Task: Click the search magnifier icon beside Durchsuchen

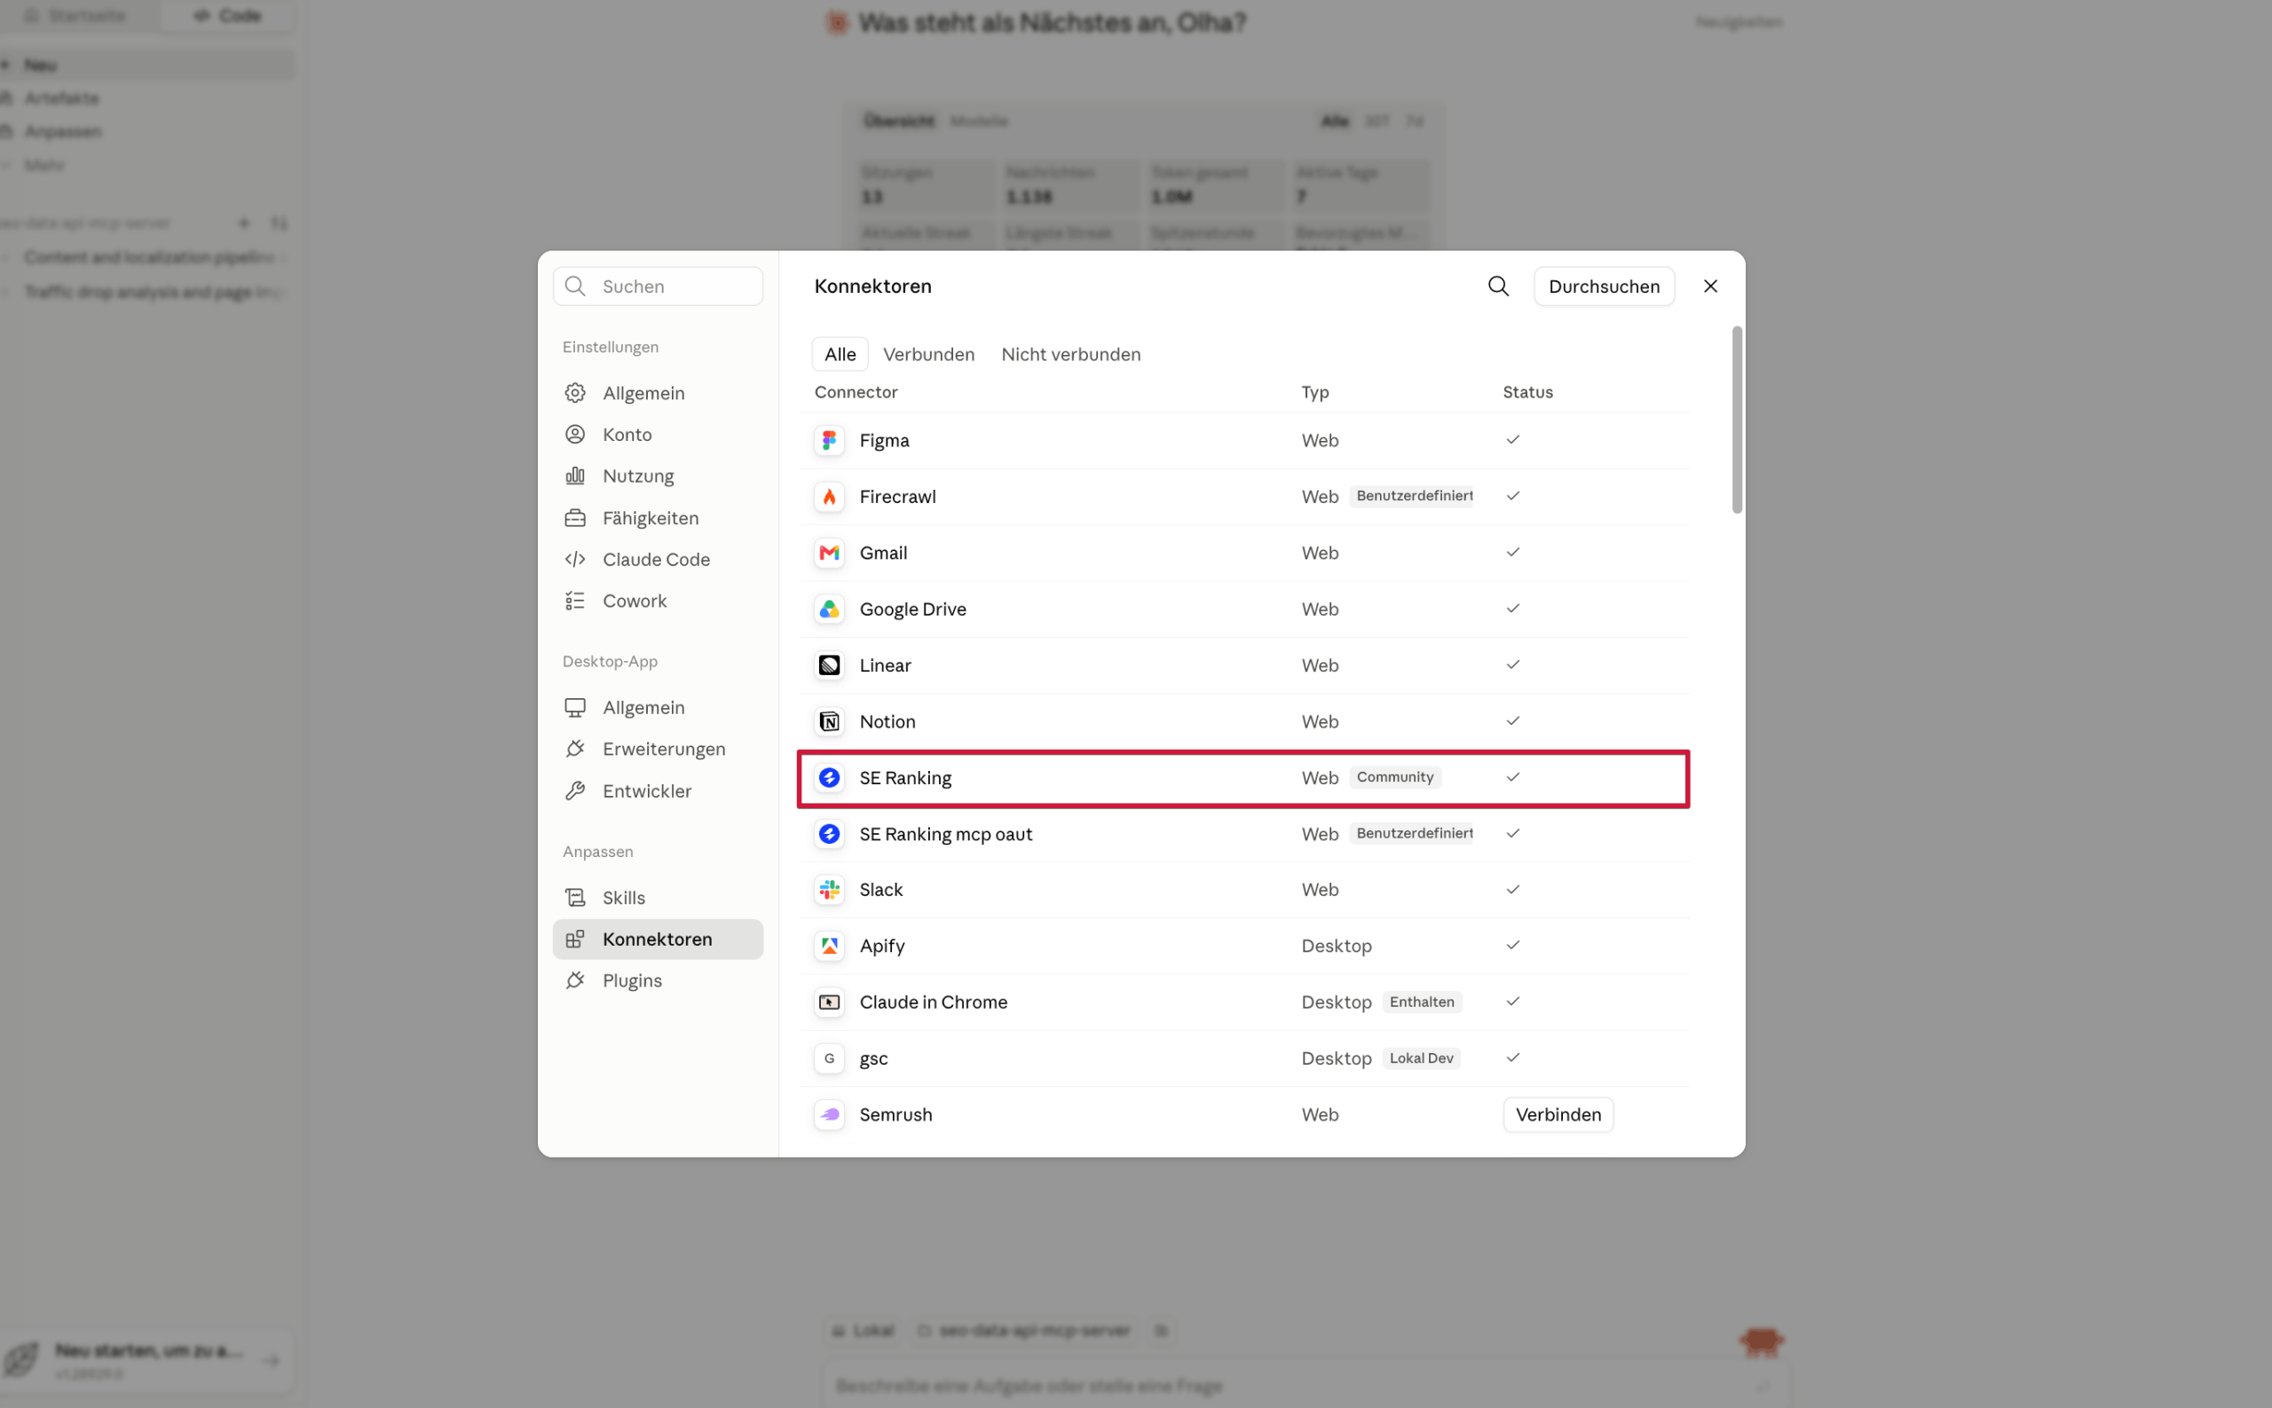Action: point(1498,286)
